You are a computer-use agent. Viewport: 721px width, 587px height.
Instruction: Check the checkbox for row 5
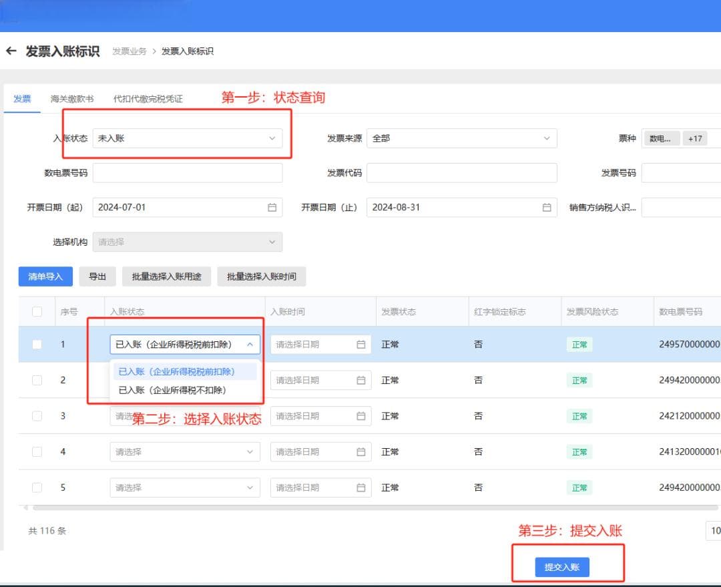tap(37, 487)
